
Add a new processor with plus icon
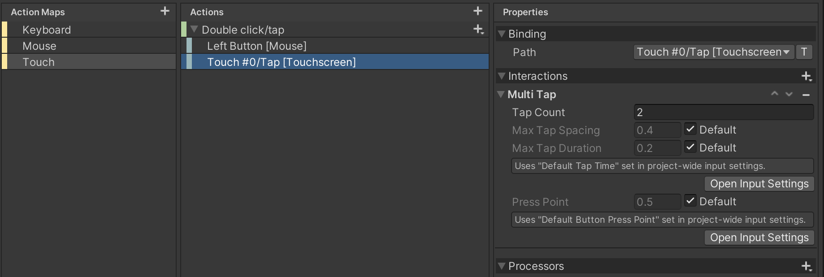[807, 266]
